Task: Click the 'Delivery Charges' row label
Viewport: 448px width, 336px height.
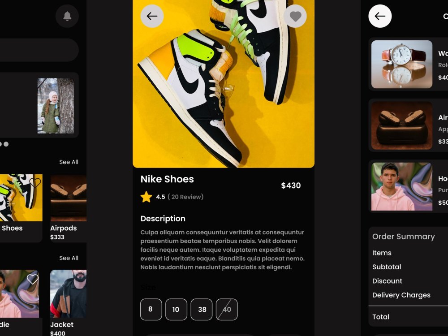Action: click(401, 295)
